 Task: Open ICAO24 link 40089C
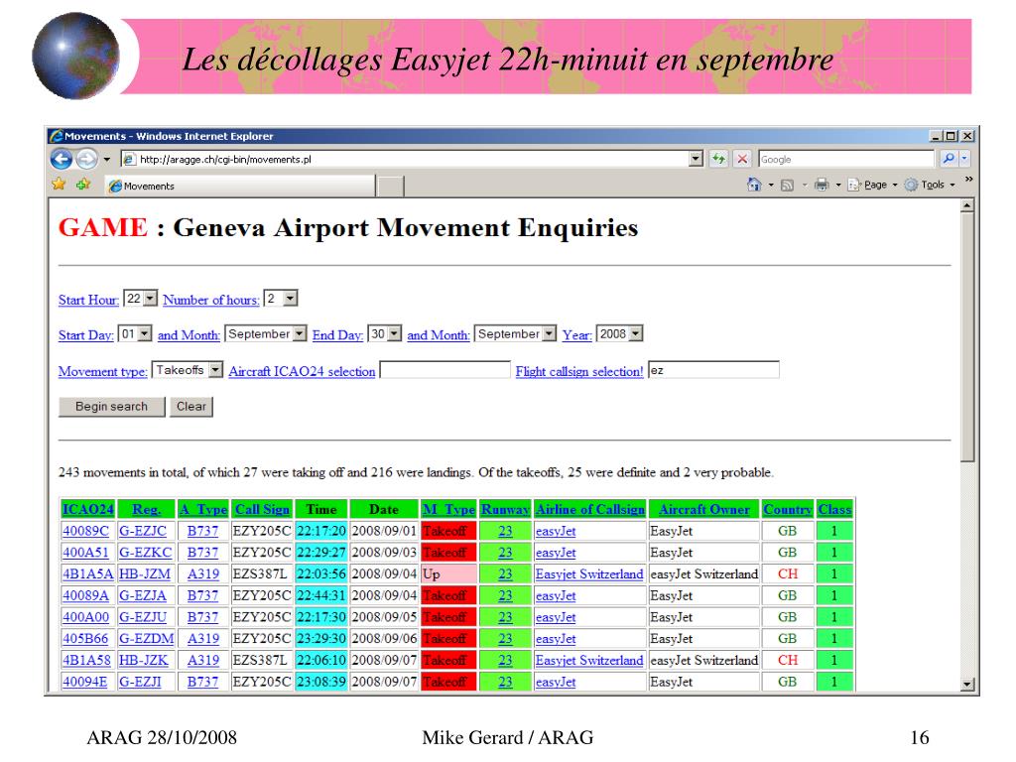(x=85, y=531)
